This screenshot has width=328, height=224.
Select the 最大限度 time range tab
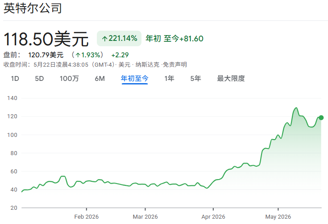(x=231, y=79)
